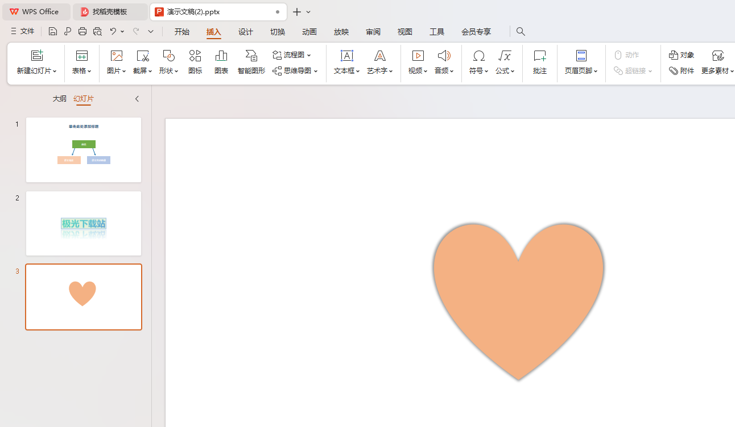
Task: Switch to the 审阅 (Review) tab
Action: click(373, 32)
